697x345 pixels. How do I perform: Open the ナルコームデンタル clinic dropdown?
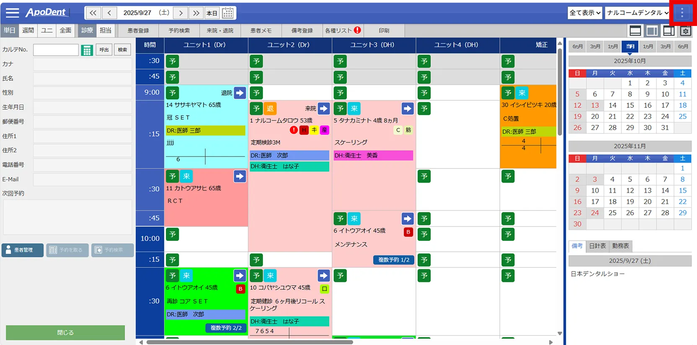[x=638, y=13]
